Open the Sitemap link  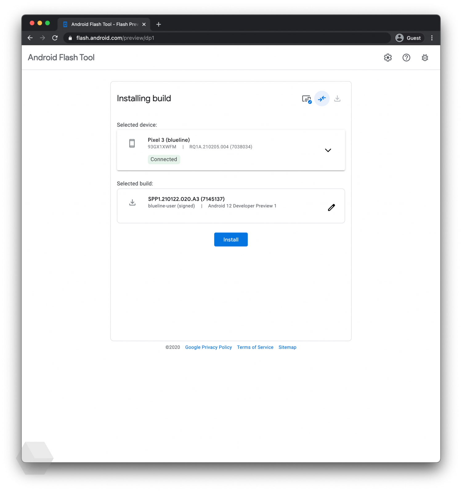[x=287, y=347]
